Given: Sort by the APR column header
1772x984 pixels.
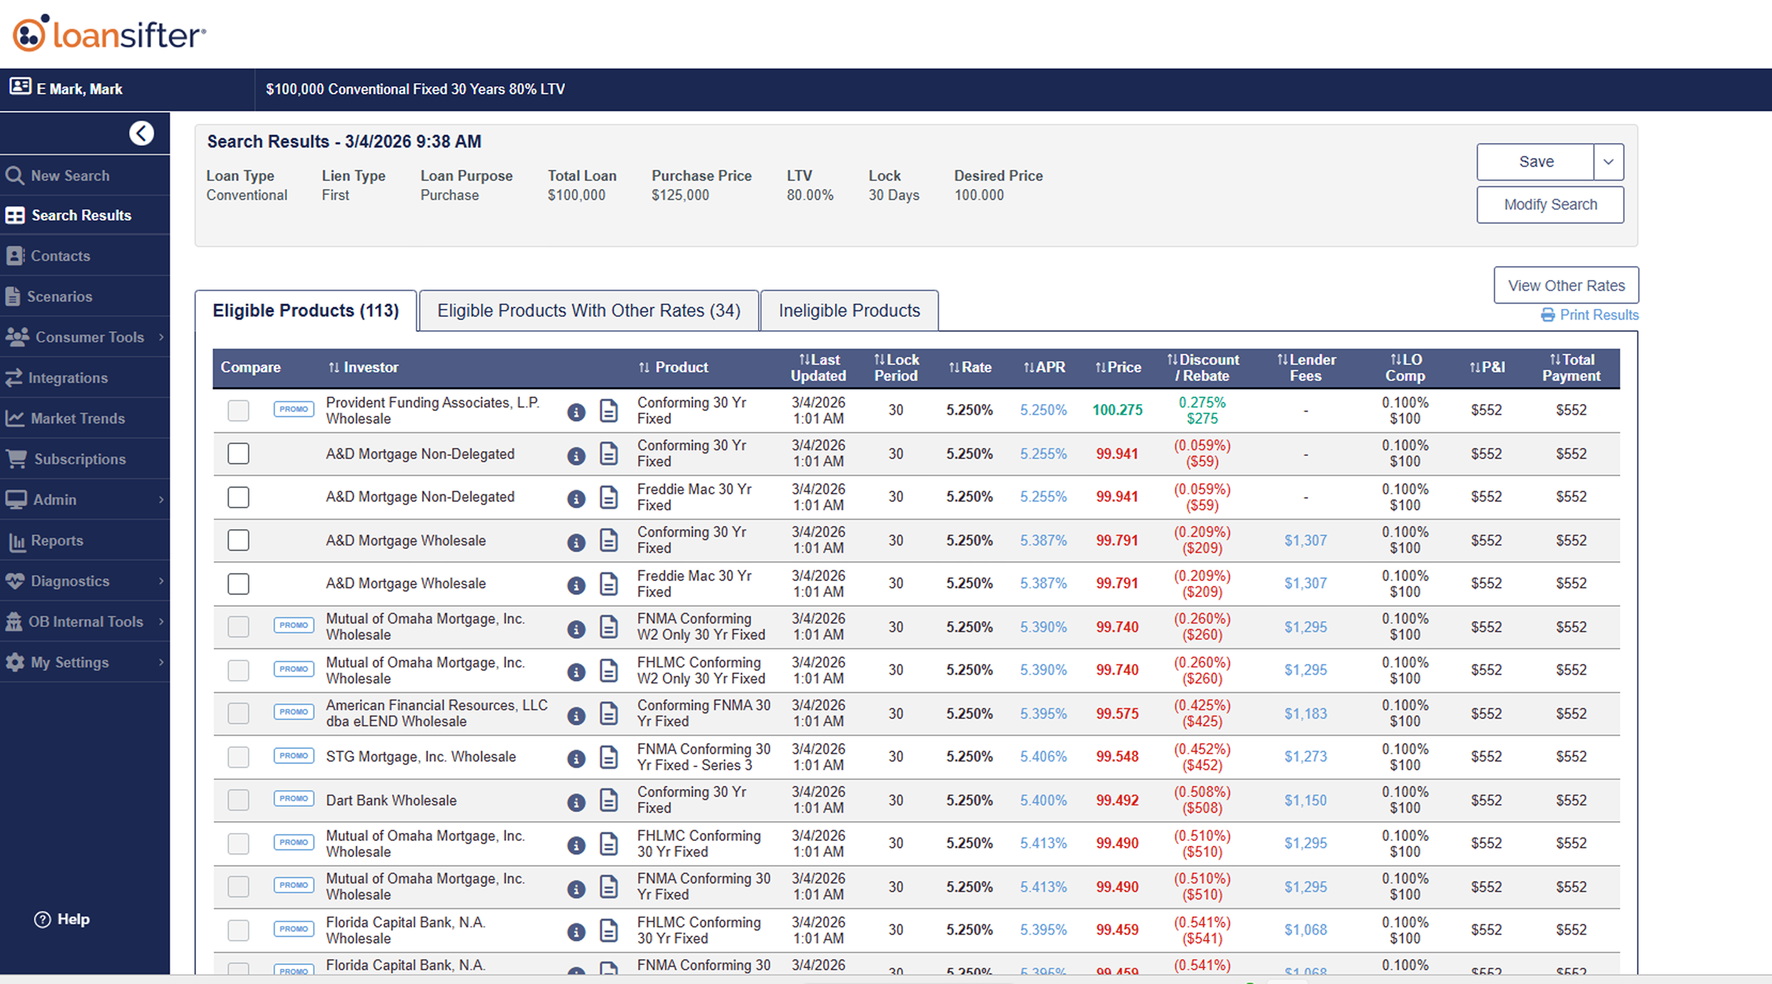Looking at the screenshot, I should 1044,367.
